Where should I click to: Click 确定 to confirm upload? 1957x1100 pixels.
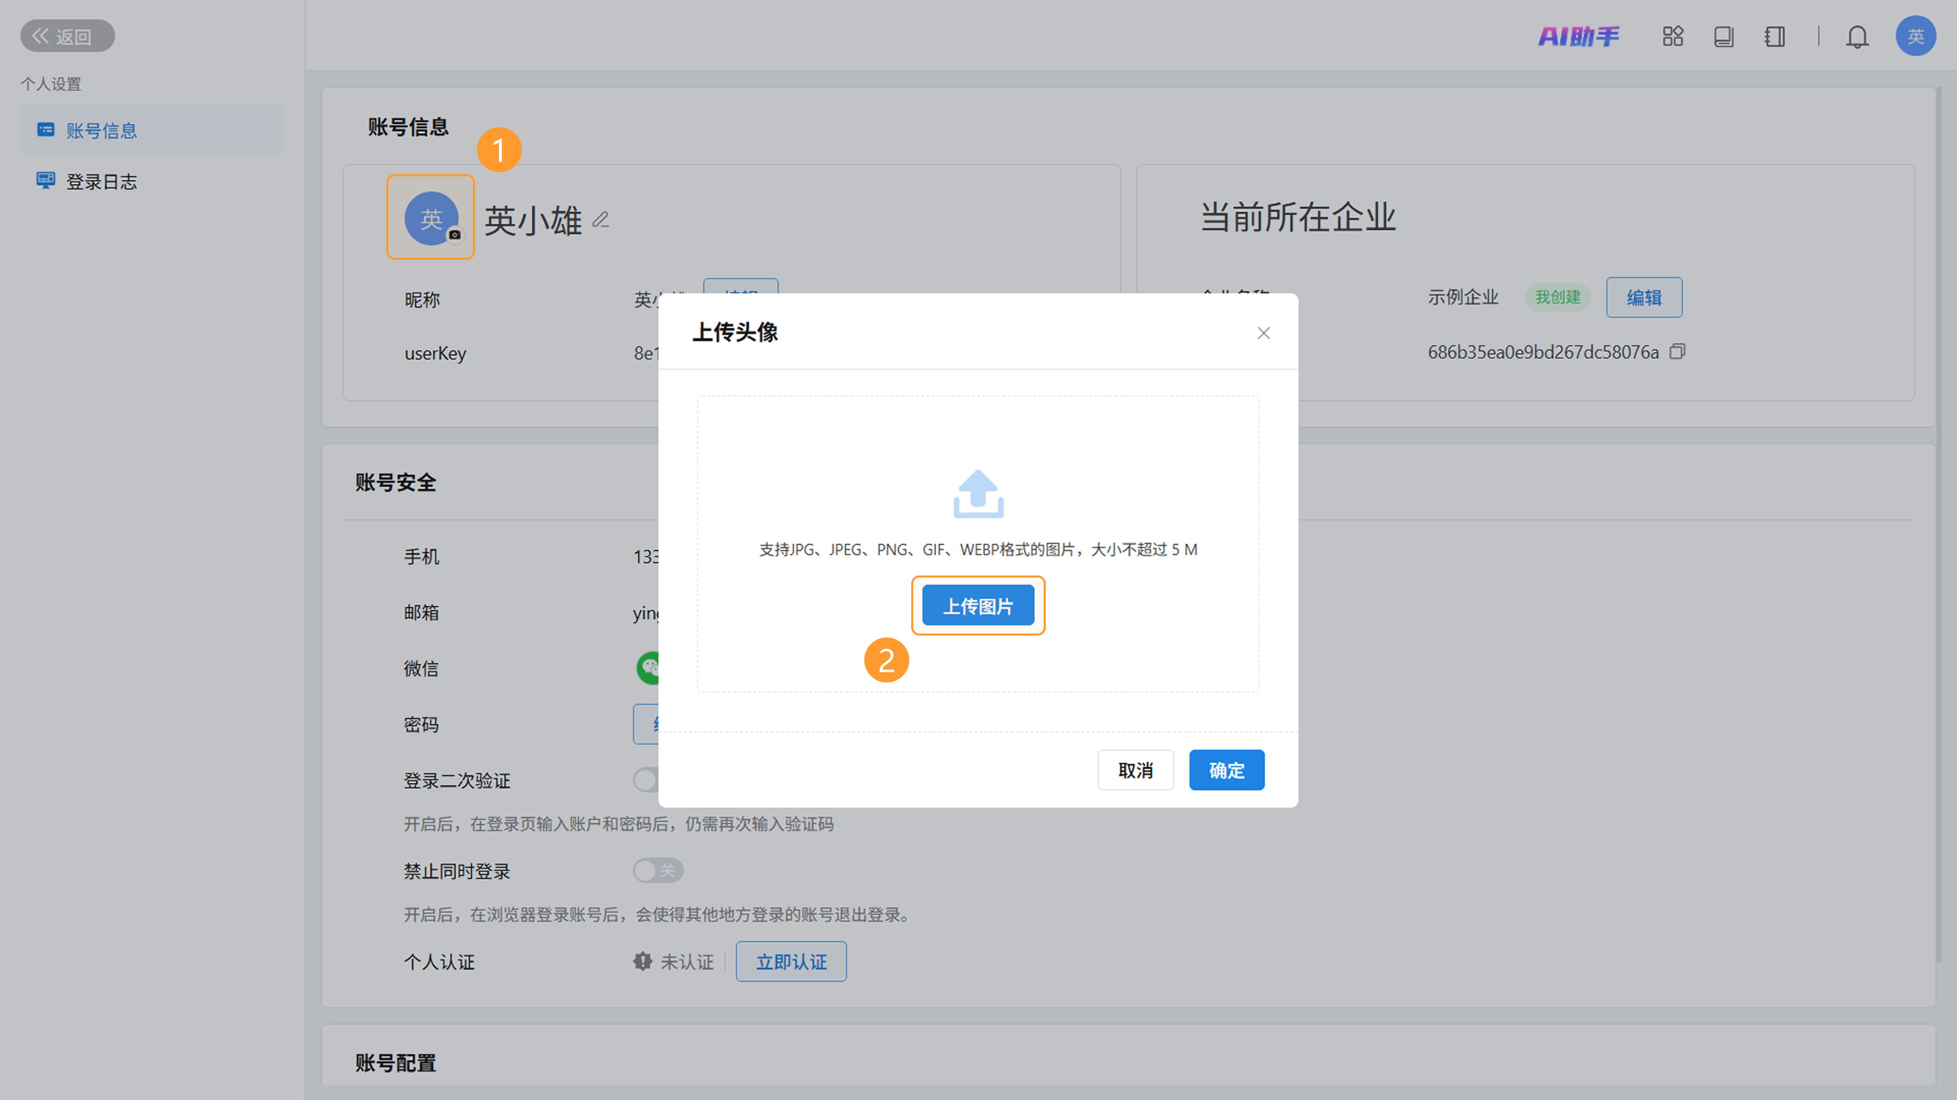pos(1226,770)
